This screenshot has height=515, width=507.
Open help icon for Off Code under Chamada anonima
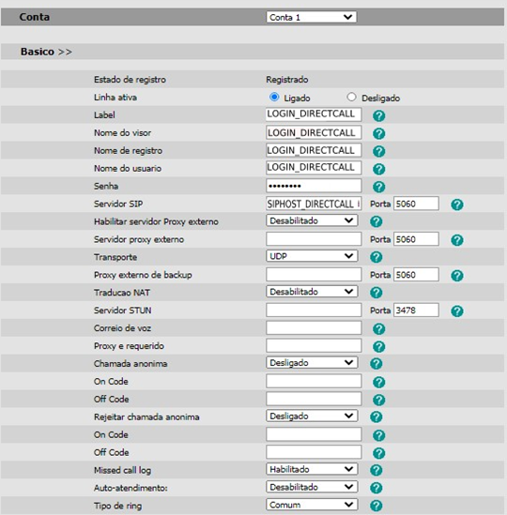(378, 400)
